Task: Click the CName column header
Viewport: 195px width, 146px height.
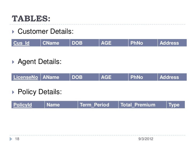Action: [55, 43]
